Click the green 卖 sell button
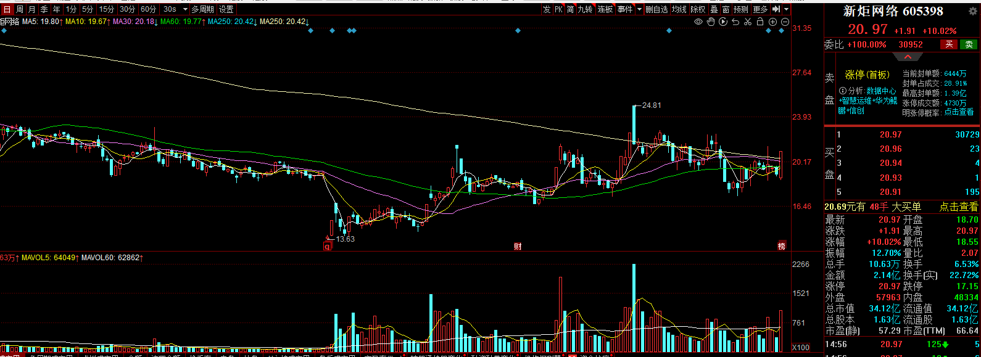981x357 pixels. point(969,44)
